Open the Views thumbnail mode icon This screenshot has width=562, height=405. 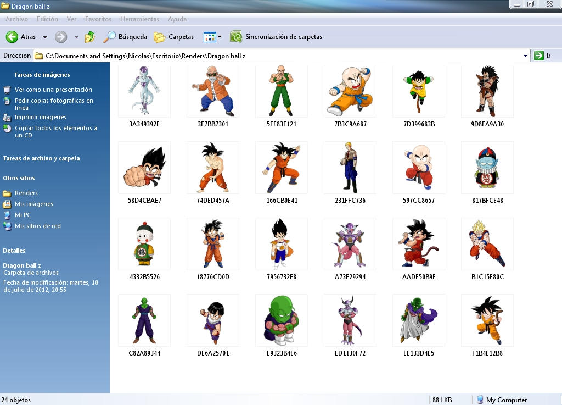[210, 37]
